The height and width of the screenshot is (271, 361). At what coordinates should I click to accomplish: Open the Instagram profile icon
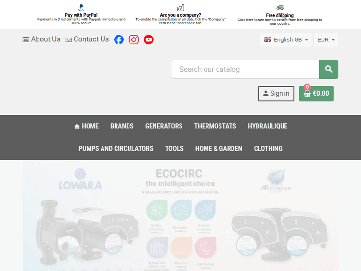pos(134,39)
